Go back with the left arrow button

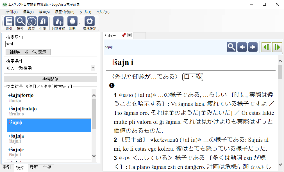pos(242,47)
